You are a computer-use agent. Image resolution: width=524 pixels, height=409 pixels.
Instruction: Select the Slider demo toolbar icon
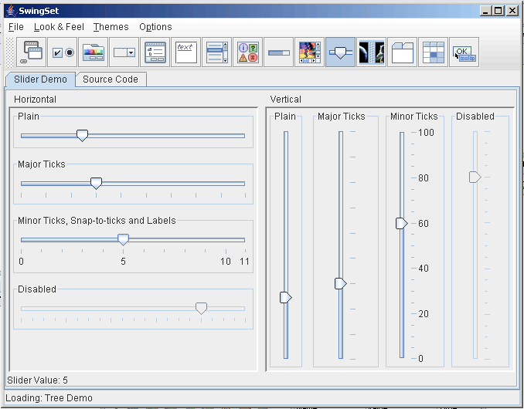340,52
